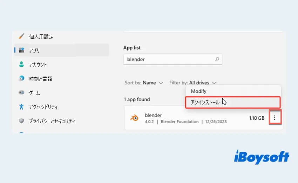Open the プライバシーとセキュリティ shield icon
This screenshot has width=298, height=183.
21,121
